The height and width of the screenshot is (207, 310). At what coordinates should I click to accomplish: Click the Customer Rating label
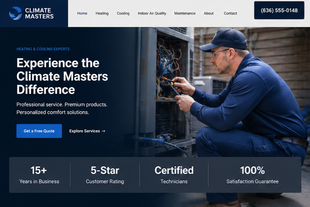pyautogui.click(x=105, y=181)
